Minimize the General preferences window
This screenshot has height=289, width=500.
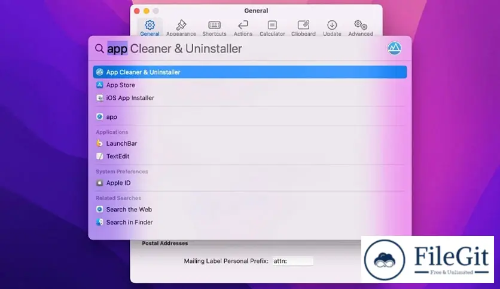147,11
